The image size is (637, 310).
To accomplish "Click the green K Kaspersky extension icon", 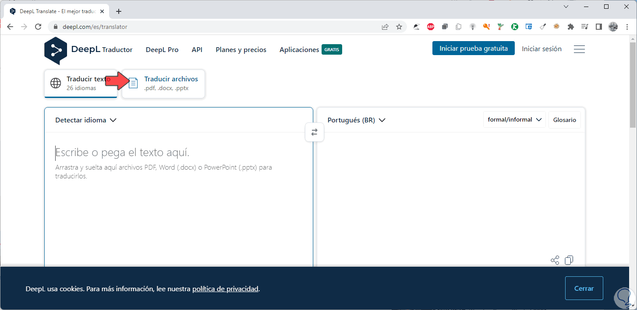I will pos(515,27).
